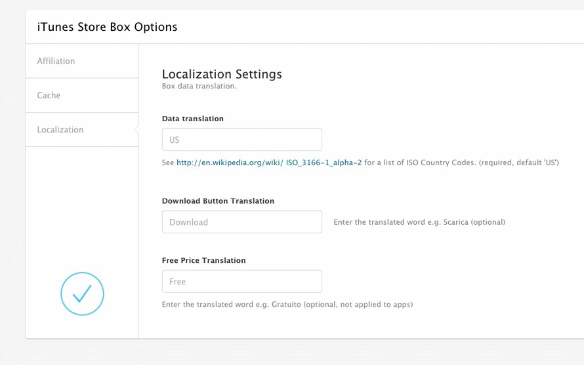Image resolution: width=584 pixels, height=365 pixels.
Task: Click the active-tab arrow pointer beside Localization
Action: coord(136,130)
